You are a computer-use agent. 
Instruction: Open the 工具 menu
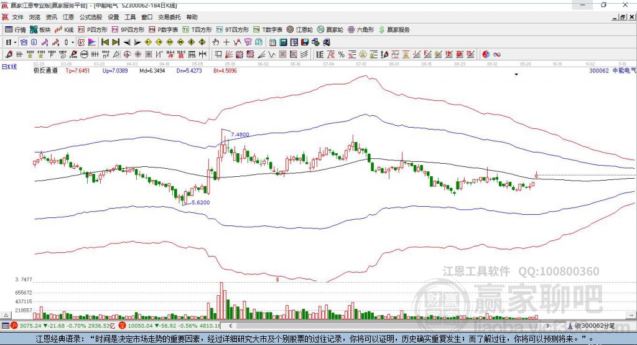(130, 17)
